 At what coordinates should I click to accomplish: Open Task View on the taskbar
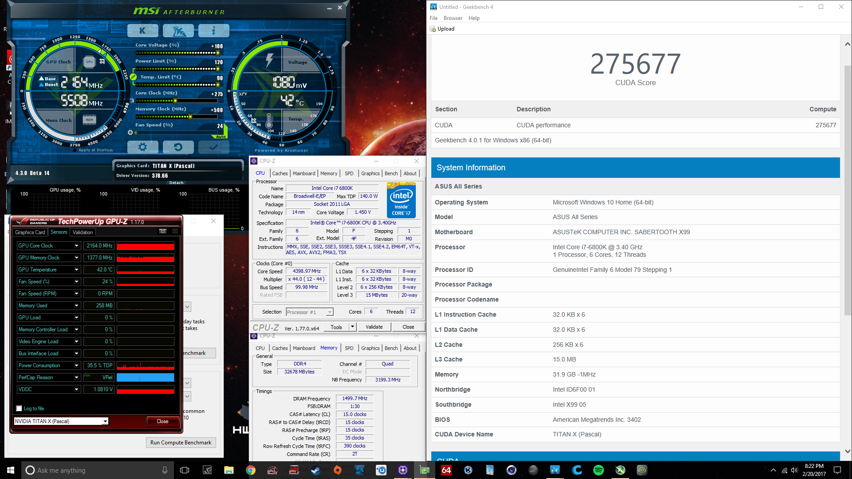(185, 470)
